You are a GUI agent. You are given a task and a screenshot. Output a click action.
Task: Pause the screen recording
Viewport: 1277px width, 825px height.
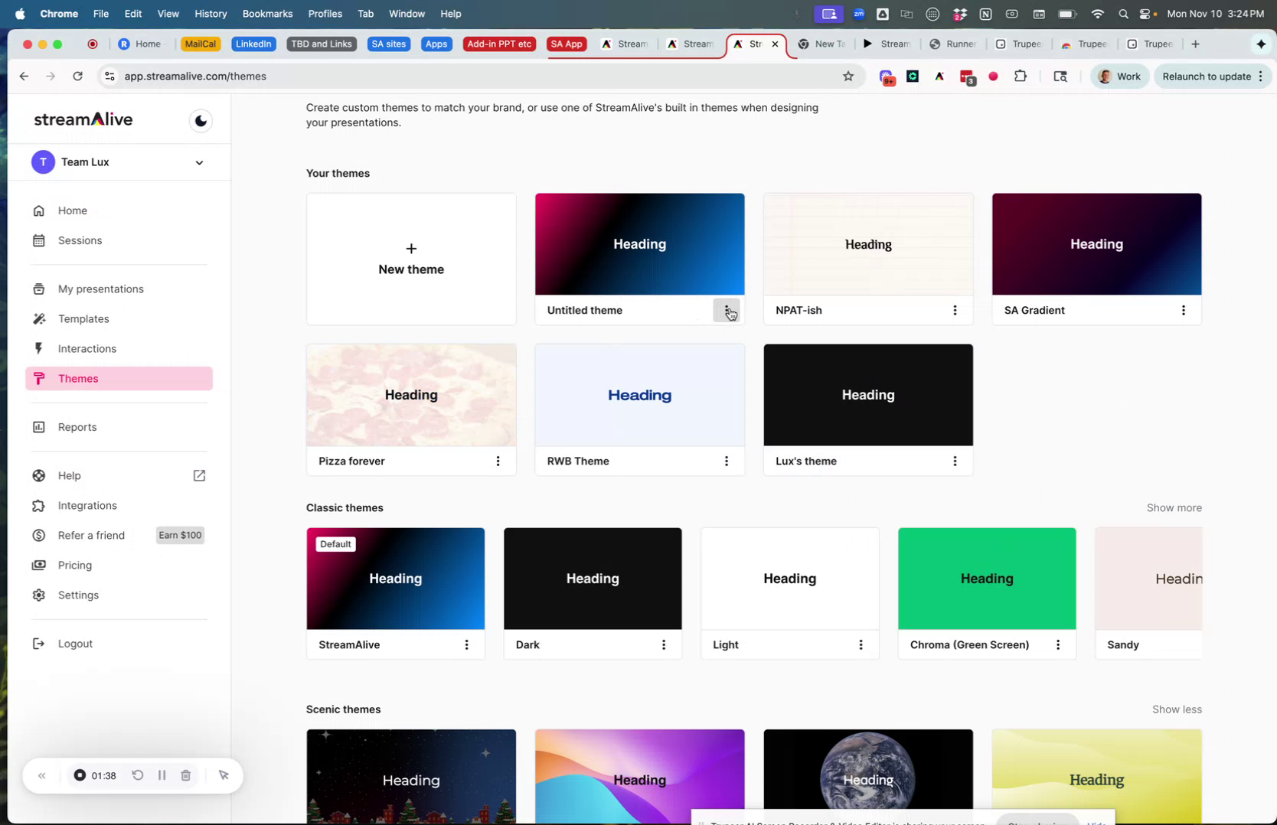(162, 775)
